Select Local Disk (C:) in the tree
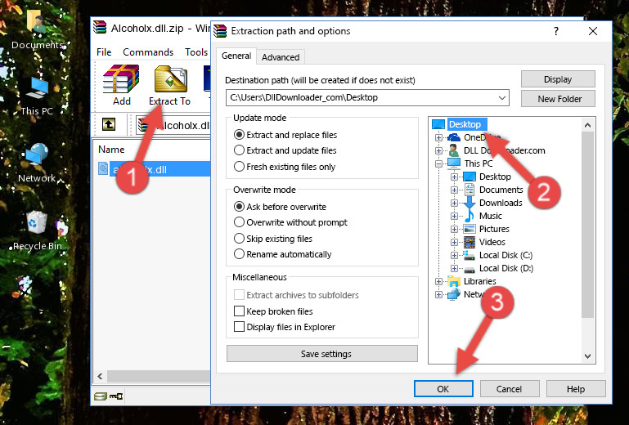629x425 pixels. pyautogui.click(x=505, y=255)
